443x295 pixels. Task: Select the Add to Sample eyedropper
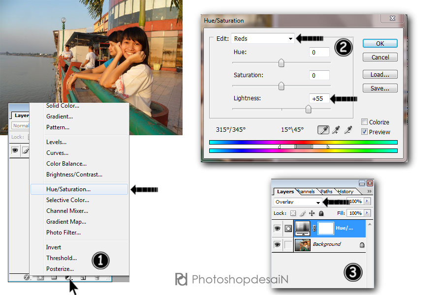tap(337, 130)
